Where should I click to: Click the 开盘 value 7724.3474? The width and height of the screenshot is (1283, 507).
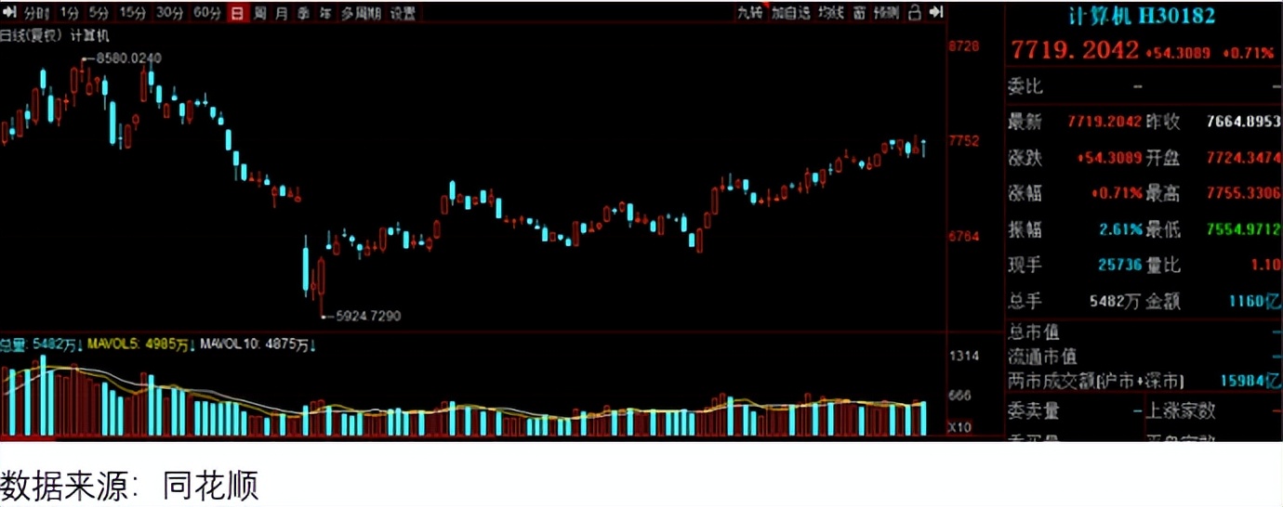tap(1243, 158)
